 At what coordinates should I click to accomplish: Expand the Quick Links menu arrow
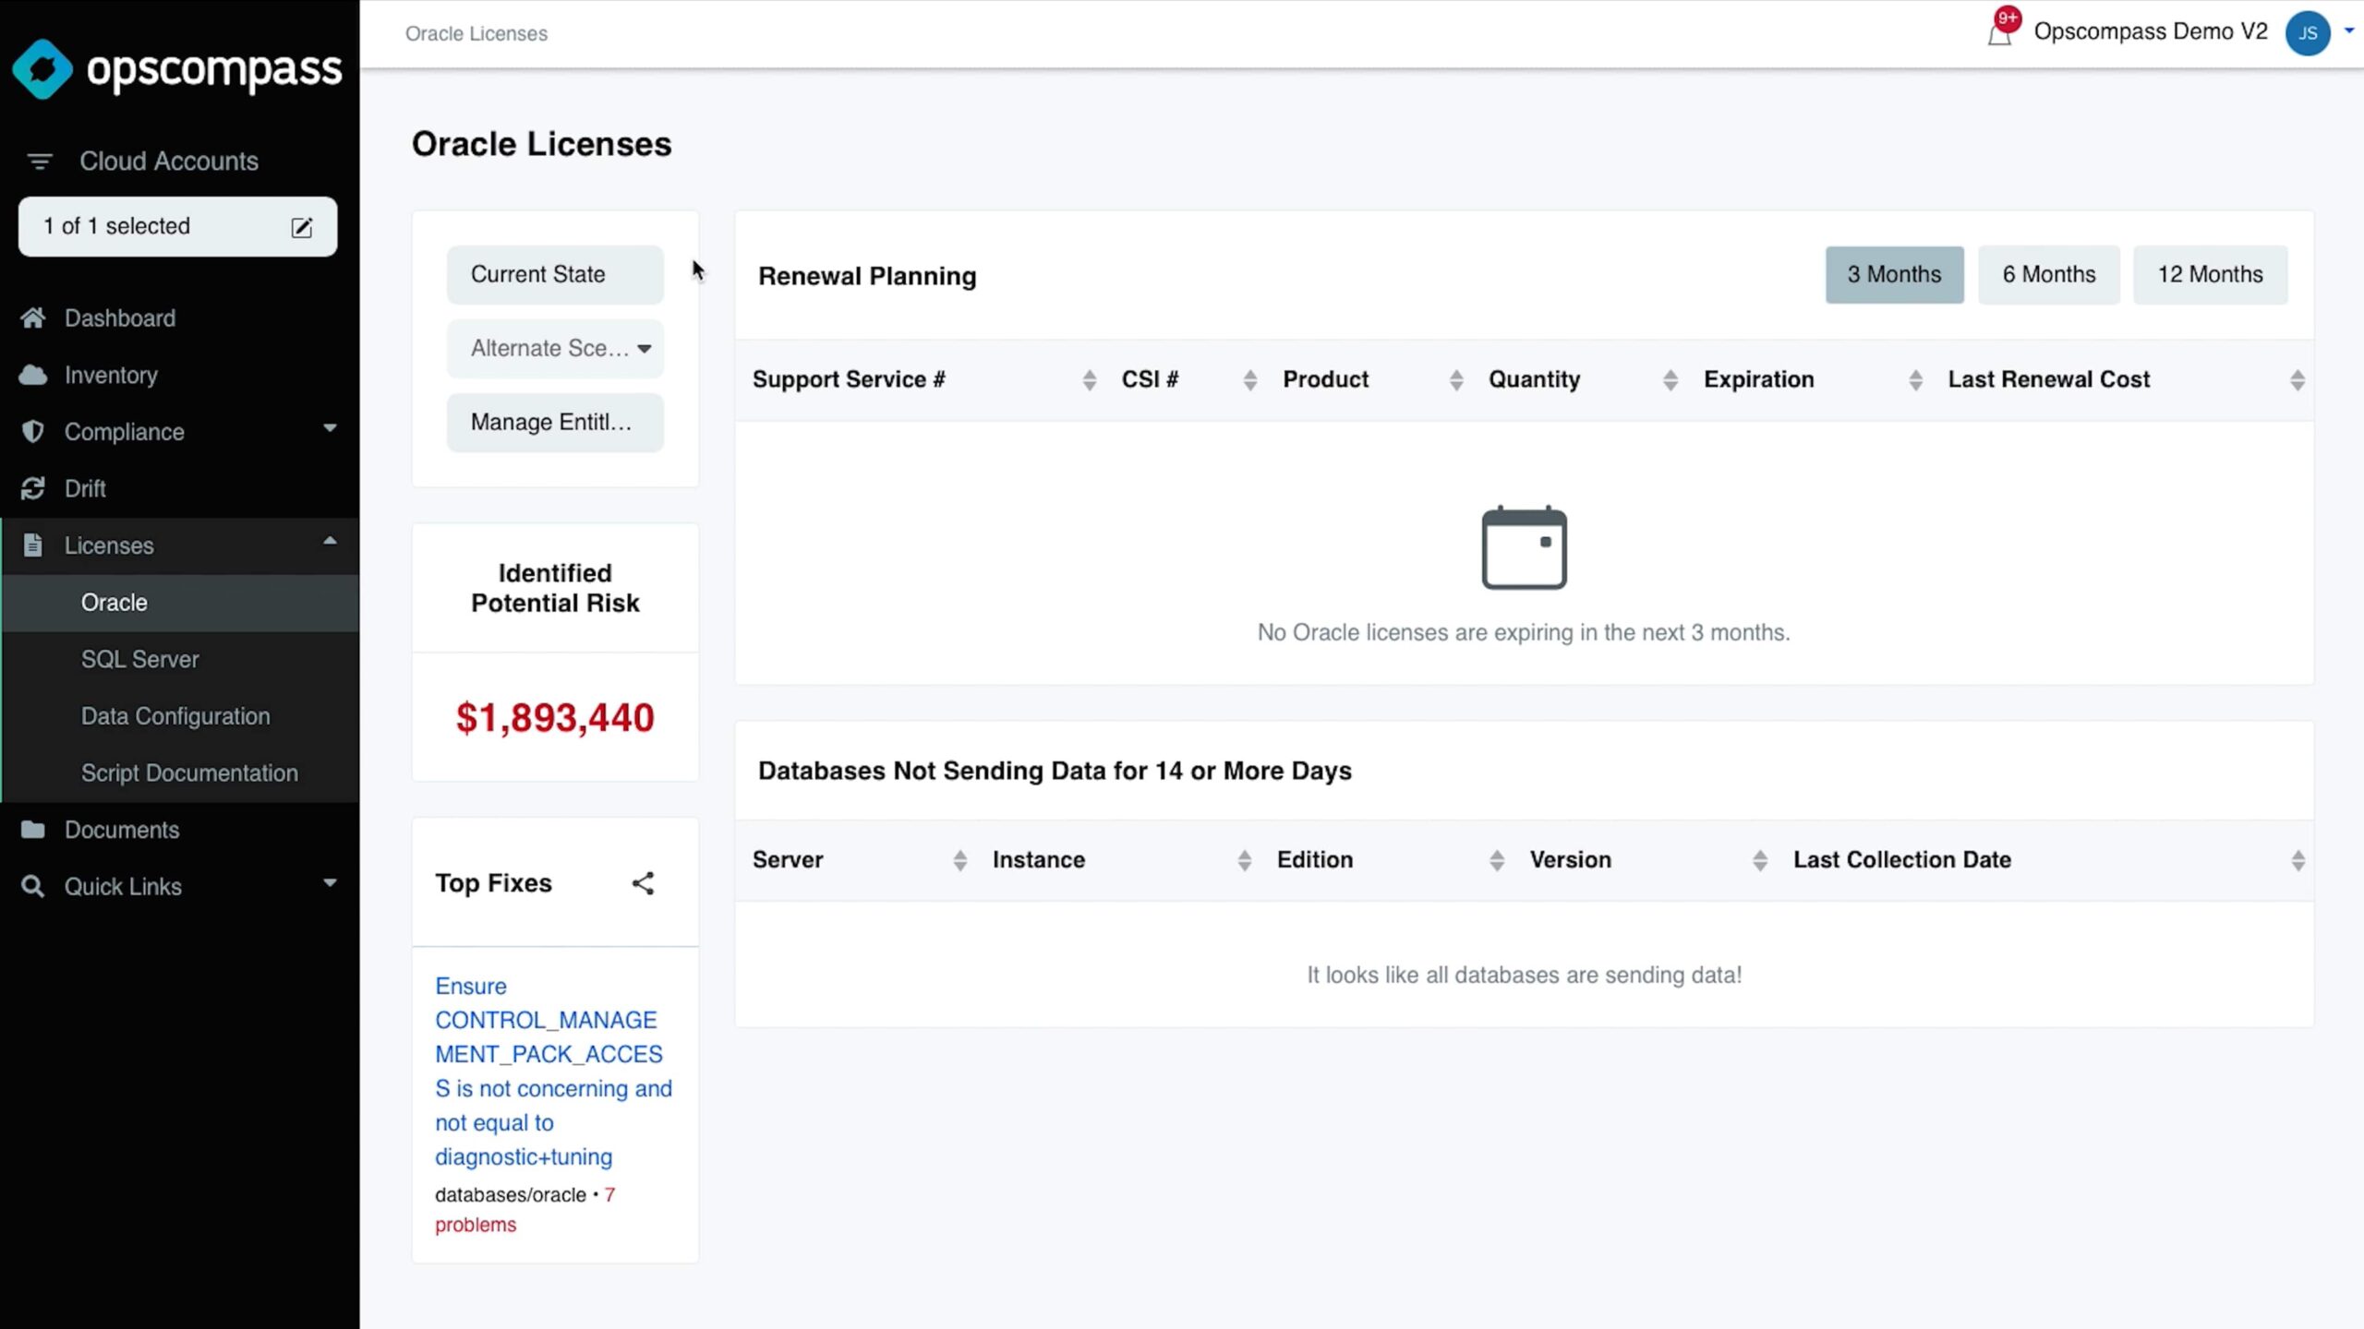[330, 883]
